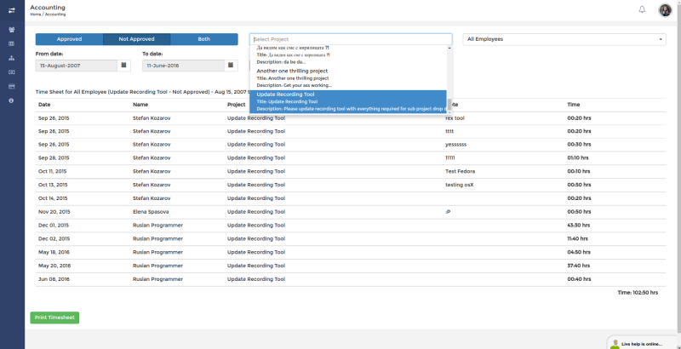Click the Accounting page title
Image resolution: width=681 pixels, height=349 pixels.
48,8
